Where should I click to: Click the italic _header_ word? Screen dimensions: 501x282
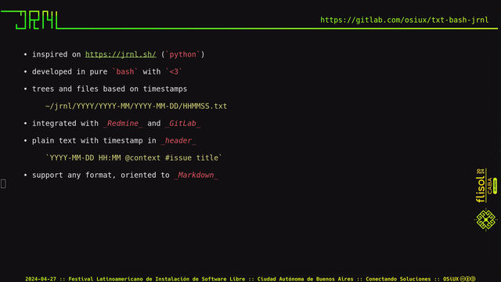point(178,141)
